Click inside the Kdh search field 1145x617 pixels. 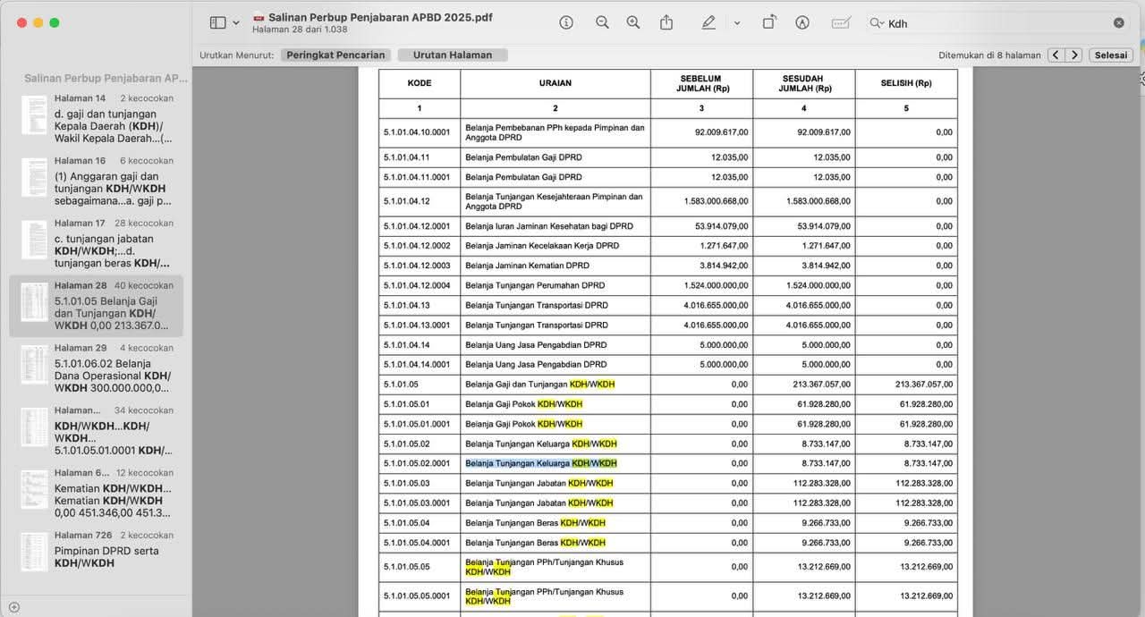click(993, 23)
